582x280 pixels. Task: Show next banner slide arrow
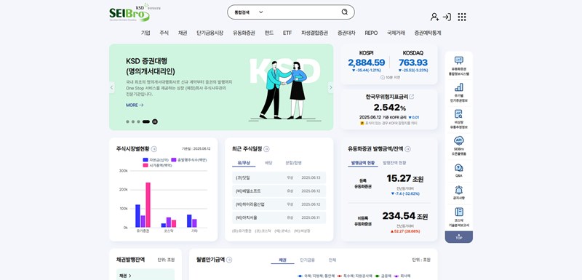tap(330, 87)
